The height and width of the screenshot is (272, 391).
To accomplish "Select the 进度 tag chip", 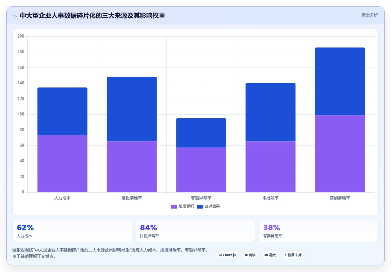I will 270,255.
